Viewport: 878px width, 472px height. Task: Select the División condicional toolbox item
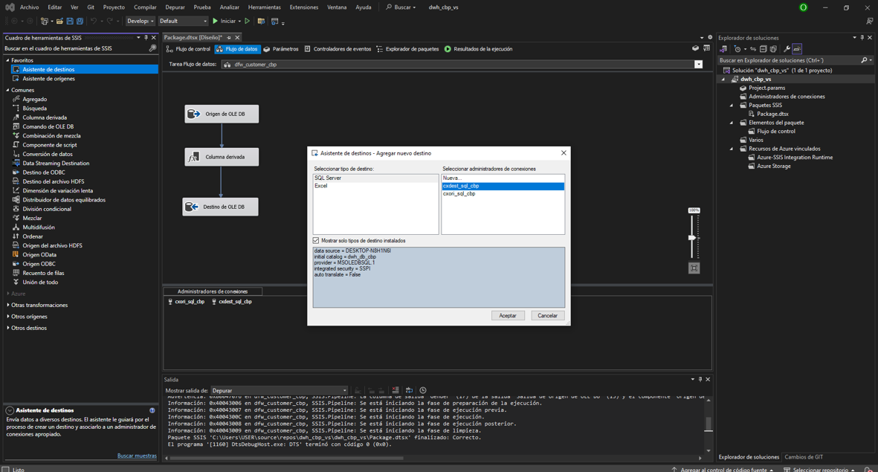point(47,209)
